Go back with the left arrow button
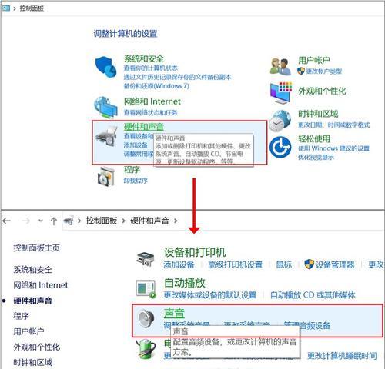 pyautogui.click(x=7, y=221)
